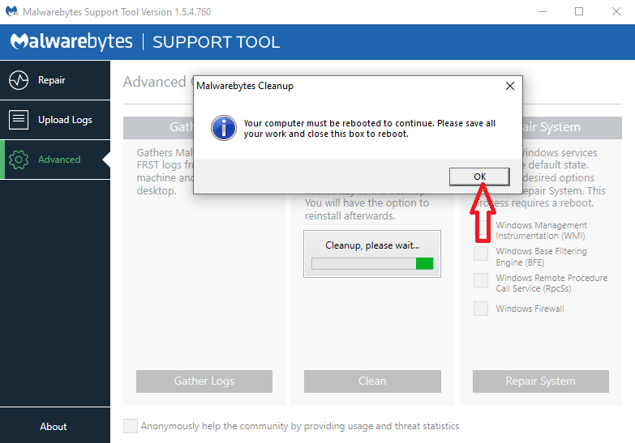Viewport: 635px width, 443px height.
Task: Click the Clean button
Action: 372,381
